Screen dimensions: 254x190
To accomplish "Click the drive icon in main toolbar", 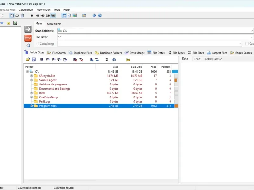I will (17, 16).
